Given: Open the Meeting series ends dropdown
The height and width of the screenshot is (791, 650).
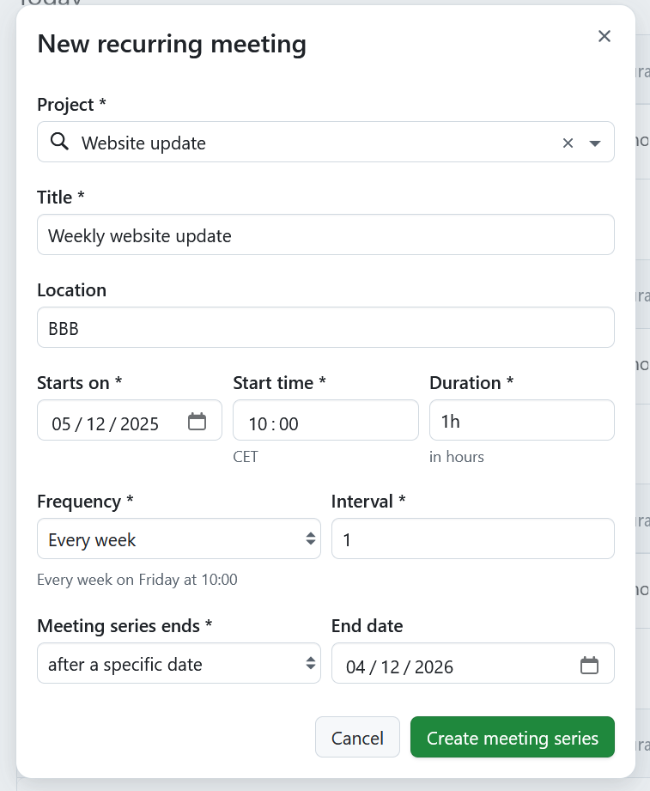Looking at the screenshot, I should coord(178,663).
